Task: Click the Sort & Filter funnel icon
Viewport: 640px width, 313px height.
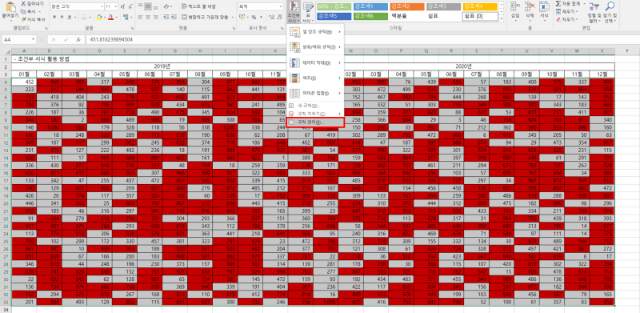Action: point(595,6)
